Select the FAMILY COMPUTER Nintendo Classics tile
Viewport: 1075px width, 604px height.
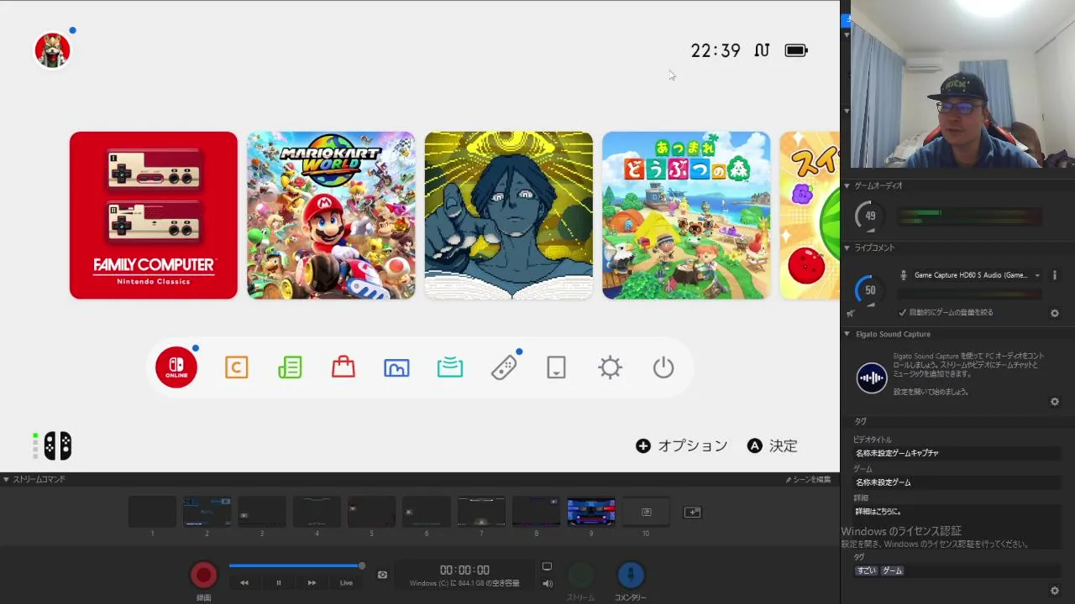(x=154, y=215)
